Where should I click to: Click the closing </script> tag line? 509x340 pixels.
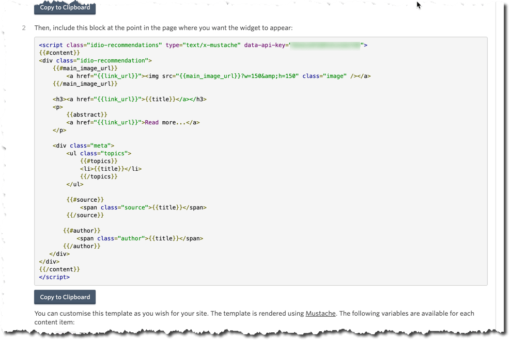54,277
